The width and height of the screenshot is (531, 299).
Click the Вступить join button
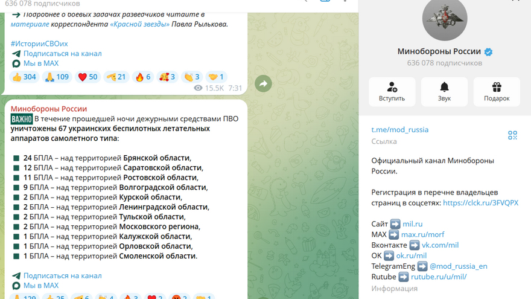tap(392, 92)
